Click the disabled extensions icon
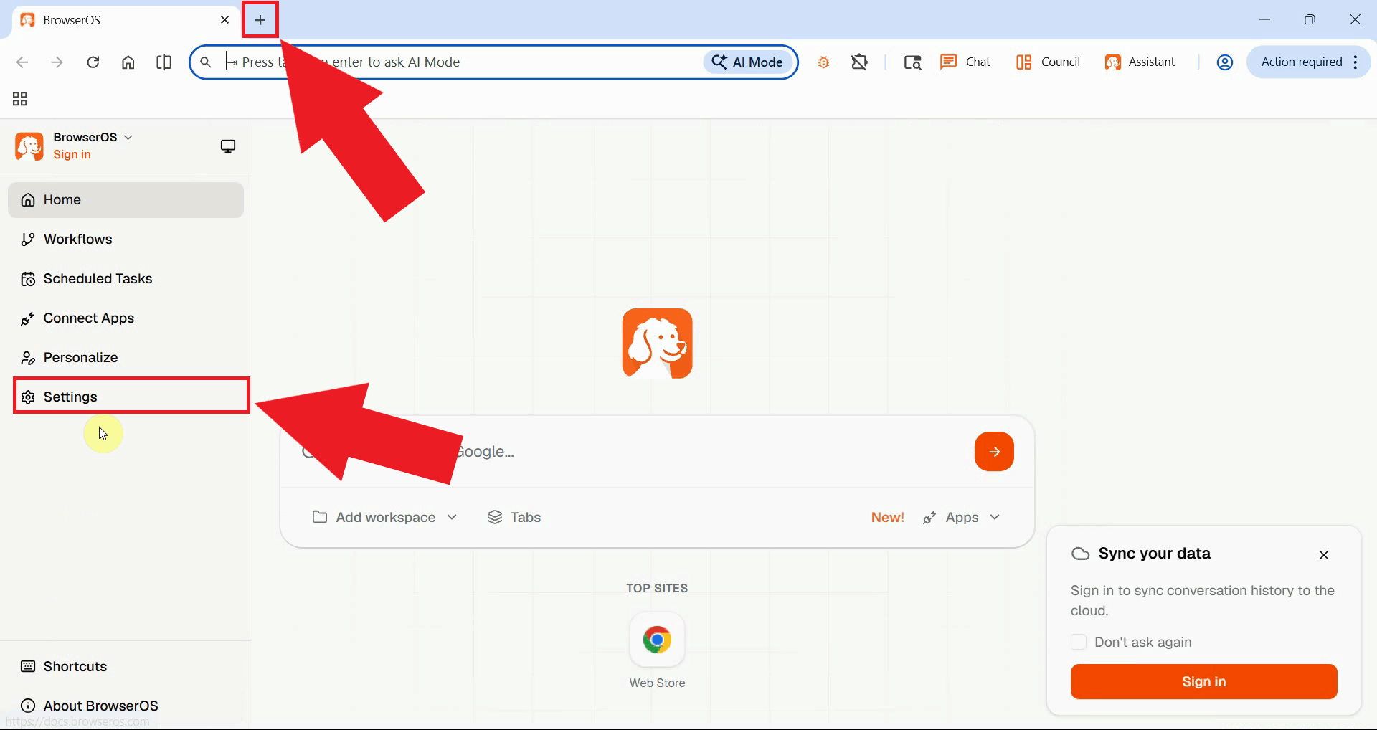This screenshot has height=730, width=1377. tap(859, 62)
